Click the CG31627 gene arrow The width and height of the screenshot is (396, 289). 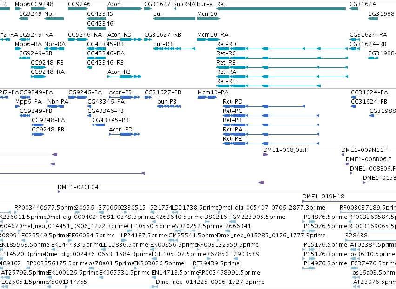click(x=148, y=9)
